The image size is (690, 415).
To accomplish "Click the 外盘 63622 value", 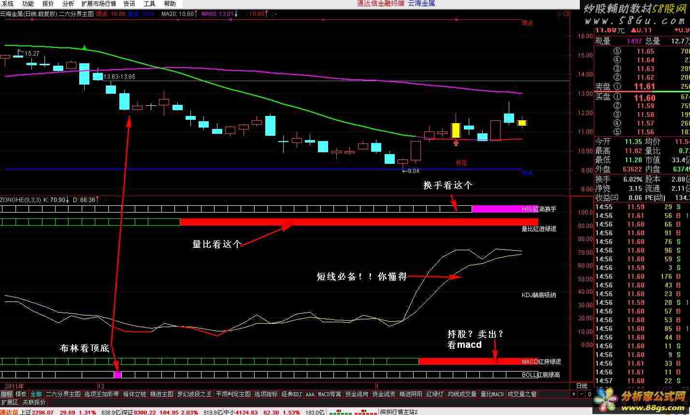I will pos(632,170).
